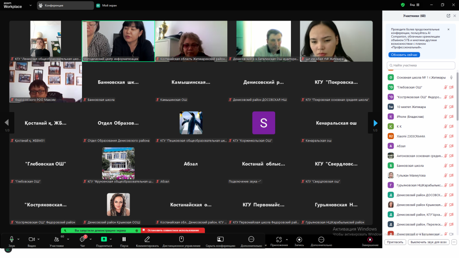The image size is (459, 258).
Task: Click Фрунзенская school building avatar tile
Action: (x=118, y=163)
